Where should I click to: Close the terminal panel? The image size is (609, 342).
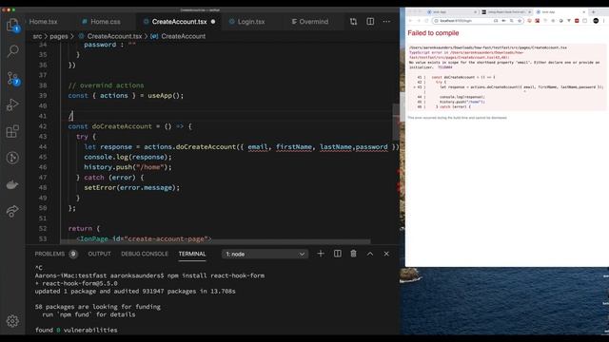point(386,254)
